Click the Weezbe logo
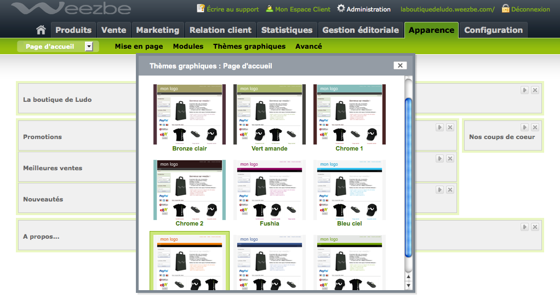The image size is (560, 306). pos(71,8)
